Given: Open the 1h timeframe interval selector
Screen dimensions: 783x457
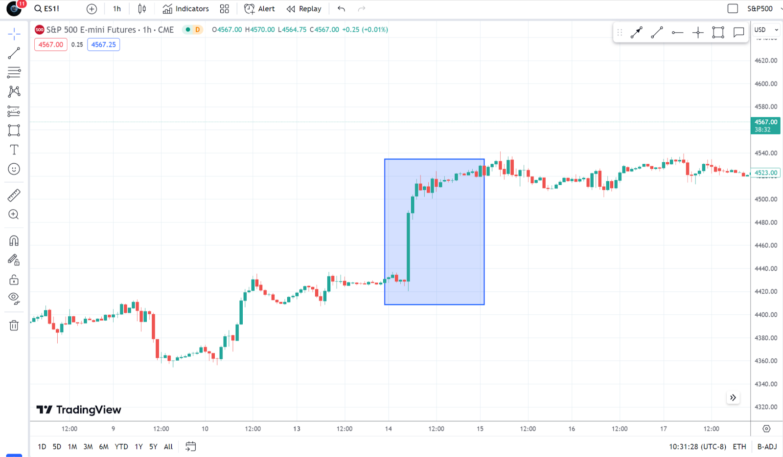Looking at the screenshot, I should point(116,9).
